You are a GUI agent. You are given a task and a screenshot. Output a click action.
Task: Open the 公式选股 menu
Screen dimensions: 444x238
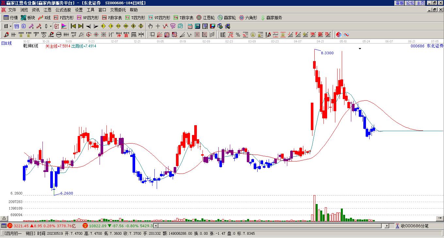63,10
